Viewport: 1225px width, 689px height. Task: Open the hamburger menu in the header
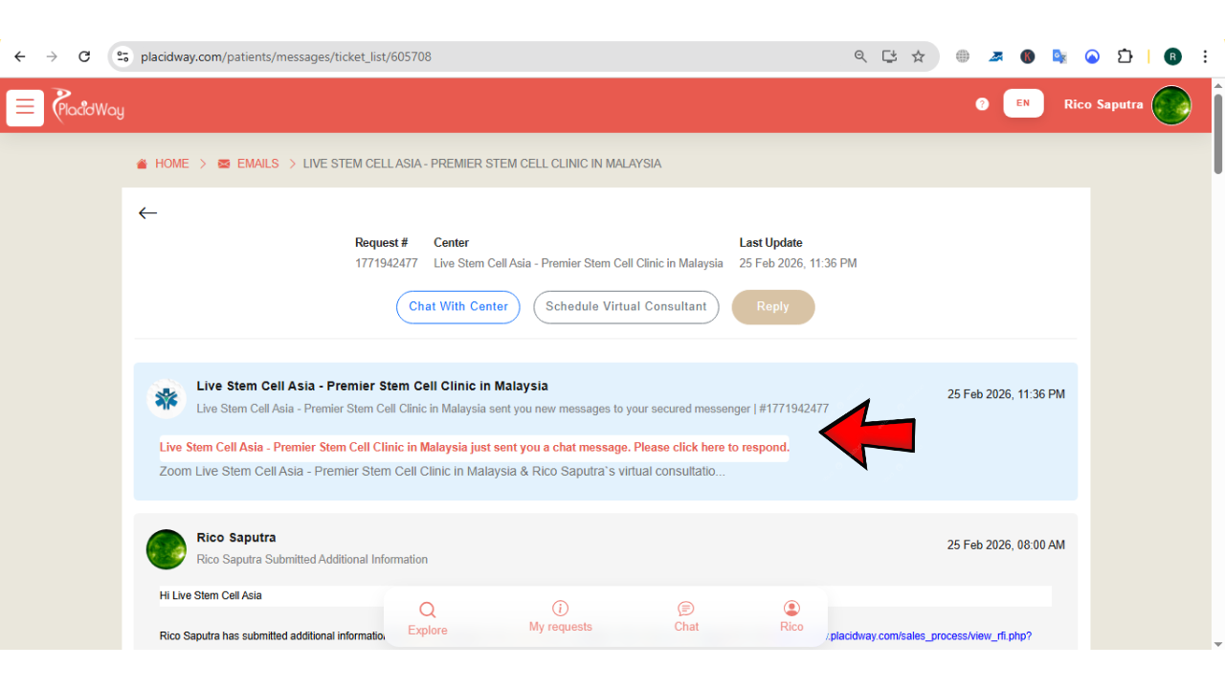pyautogui.click(x=25, y=108)
